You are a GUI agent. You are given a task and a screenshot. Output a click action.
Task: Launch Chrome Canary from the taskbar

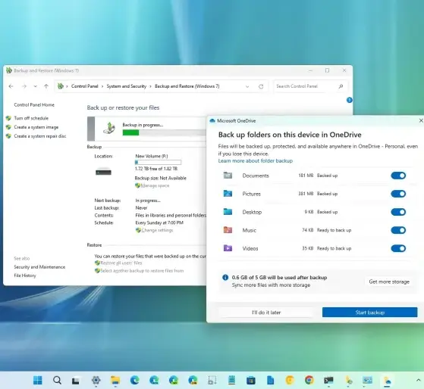point(290,380)
